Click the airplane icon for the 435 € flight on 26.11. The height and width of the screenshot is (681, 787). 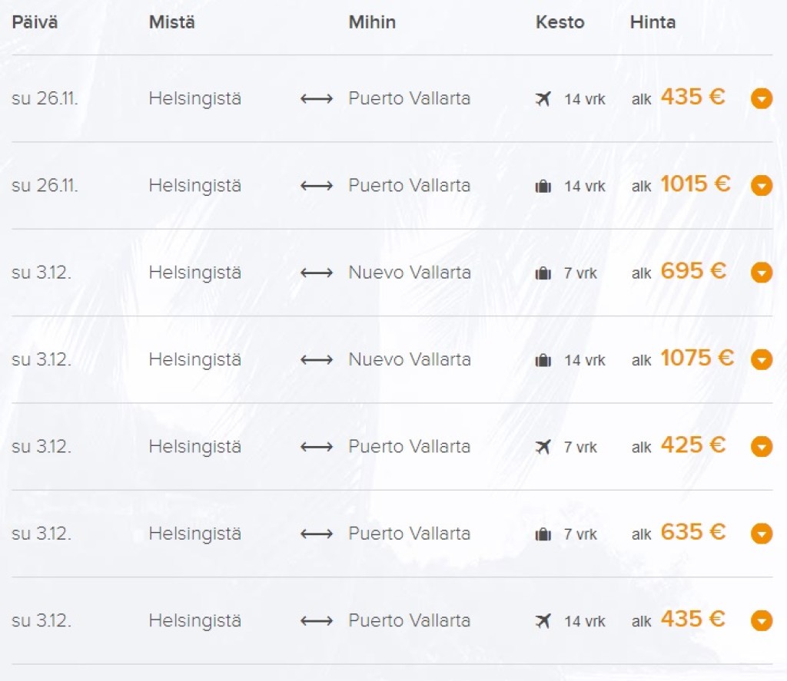[543, 99]
